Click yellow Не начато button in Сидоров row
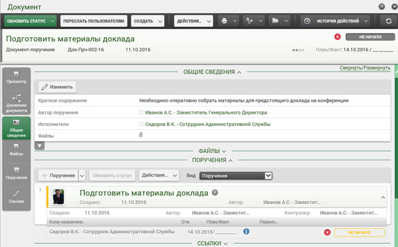The width and height of the screenshot is (398, 247). tap(360, 232)
